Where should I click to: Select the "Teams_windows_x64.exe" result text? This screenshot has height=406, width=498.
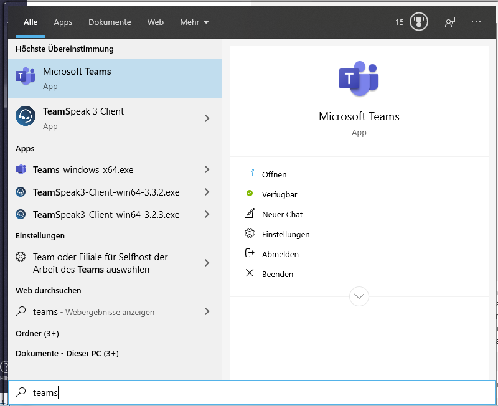[x=83, y=170]
